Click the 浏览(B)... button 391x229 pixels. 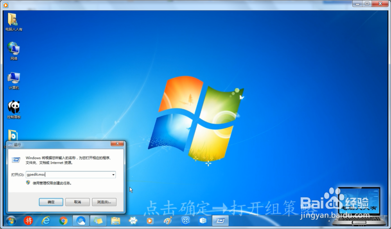point(104,202)
